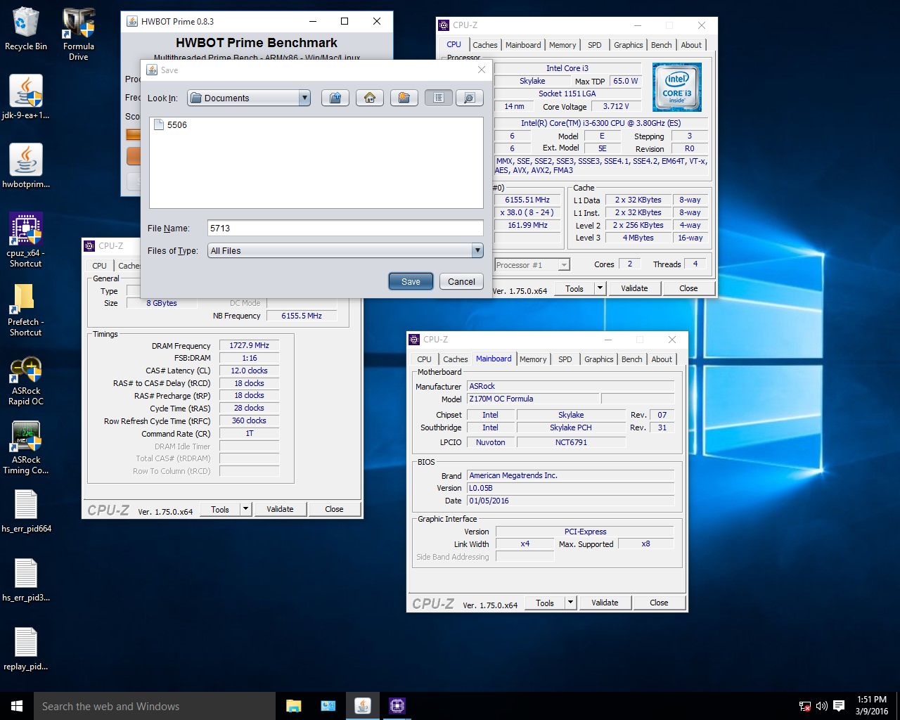The image size is (900, 720).
Task: Click Close in Memory CPU-Z window
Action: click(334, 509)
